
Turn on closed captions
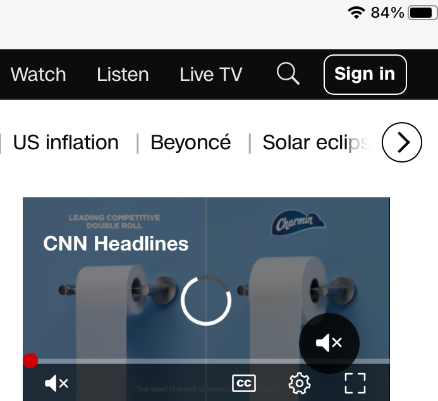[x=244, y=383]
